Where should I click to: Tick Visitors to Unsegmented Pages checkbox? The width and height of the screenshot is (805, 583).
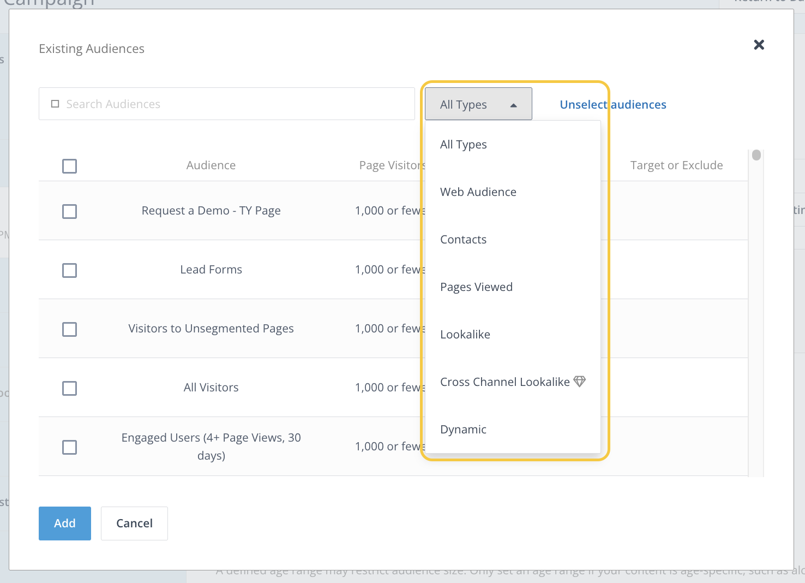click(x=69, y=329)
